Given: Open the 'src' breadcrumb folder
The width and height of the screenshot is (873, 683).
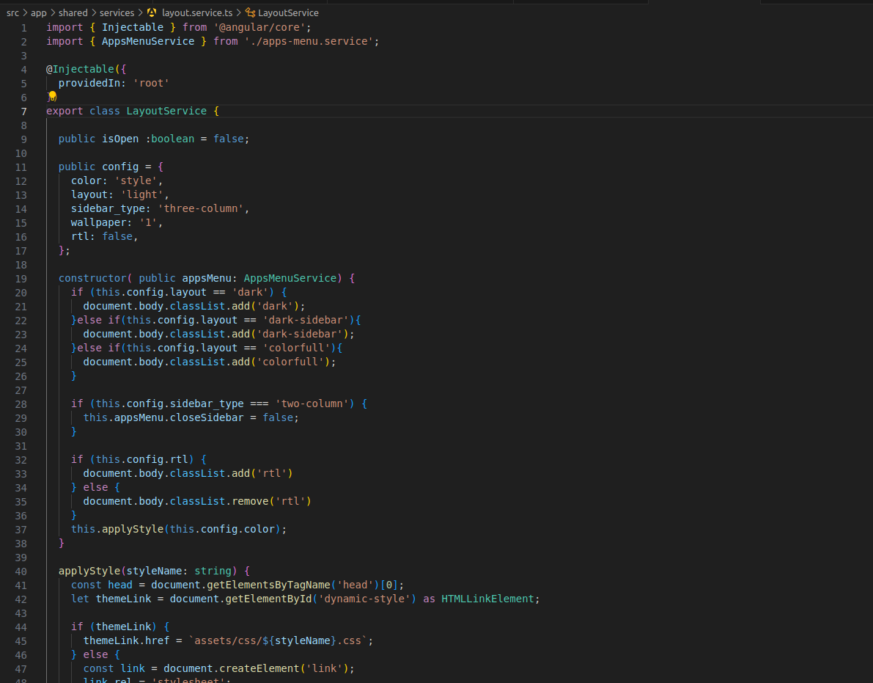Looking at the screenshot, I should (x=12, y=12).
